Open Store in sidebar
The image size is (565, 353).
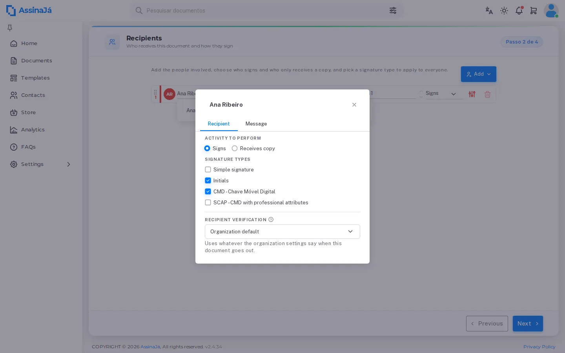click(28, 113)
